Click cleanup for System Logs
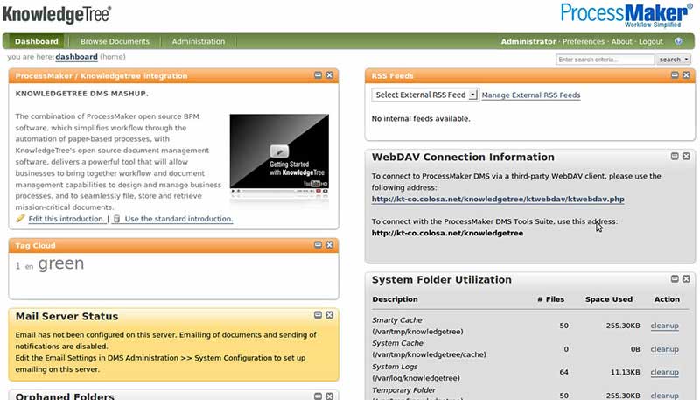This screenshot has height=400, width=700. tap(664, 372)
